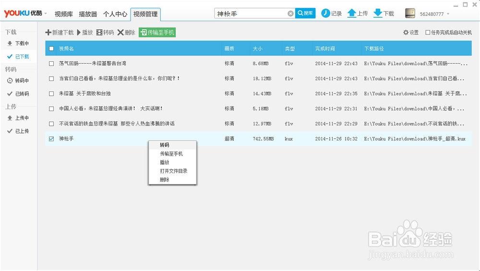Choose 传输至手机 in the context menu
This screenshot has width=480, height=271.
point(172,154)
